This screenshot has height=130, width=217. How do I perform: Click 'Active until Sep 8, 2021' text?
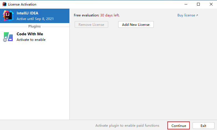35,19
